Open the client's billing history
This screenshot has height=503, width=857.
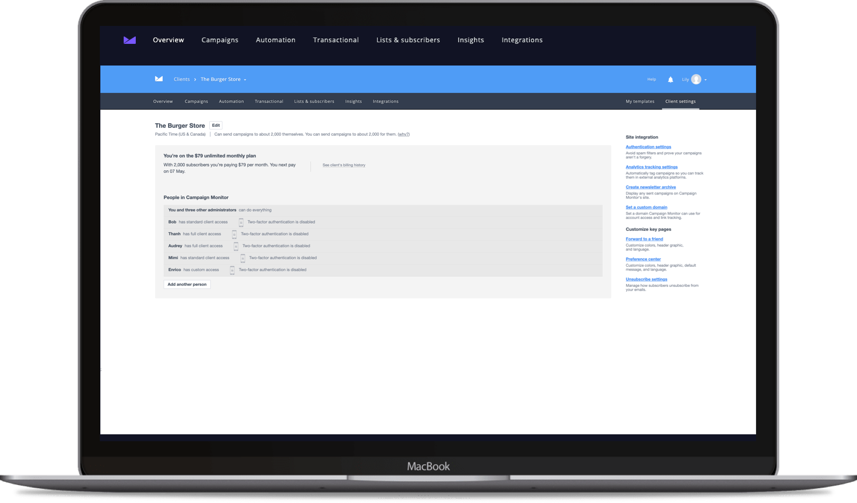tap(344, 165)
